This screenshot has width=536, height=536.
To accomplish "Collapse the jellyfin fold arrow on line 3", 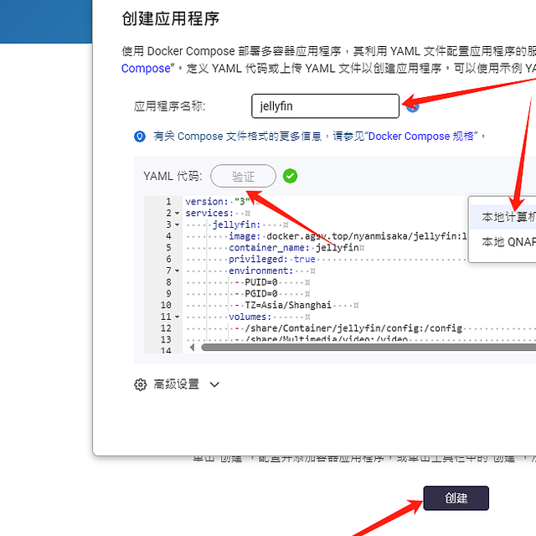I will (x=177, y=225).
